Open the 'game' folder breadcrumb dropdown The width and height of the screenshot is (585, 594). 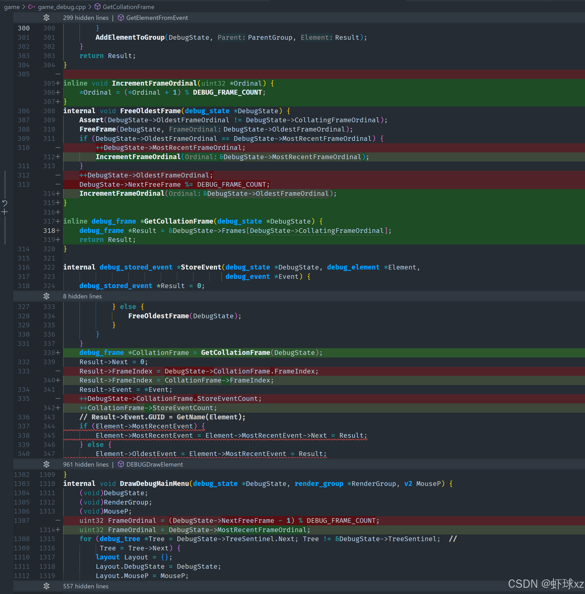point(12,7)
